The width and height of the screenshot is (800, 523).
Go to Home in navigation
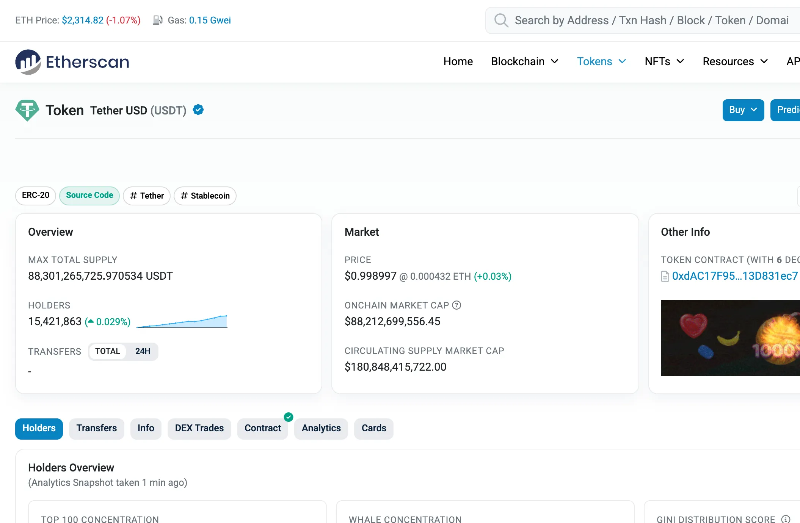[x=458, y=61]
